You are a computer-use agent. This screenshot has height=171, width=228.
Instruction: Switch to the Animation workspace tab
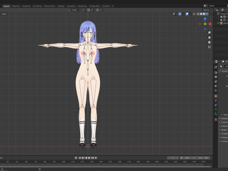[x=71, y=6]
